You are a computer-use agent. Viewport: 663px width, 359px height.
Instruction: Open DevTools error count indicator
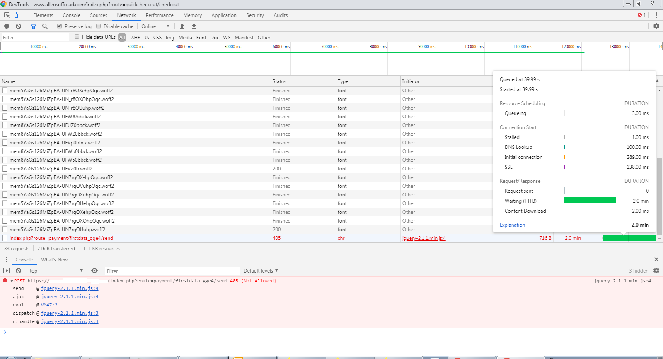point(642,15)
